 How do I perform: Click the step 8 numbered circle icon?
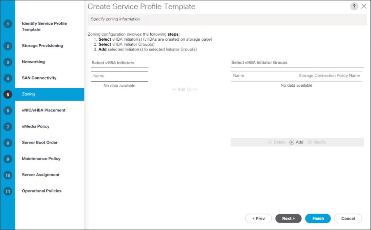point(7,143)
